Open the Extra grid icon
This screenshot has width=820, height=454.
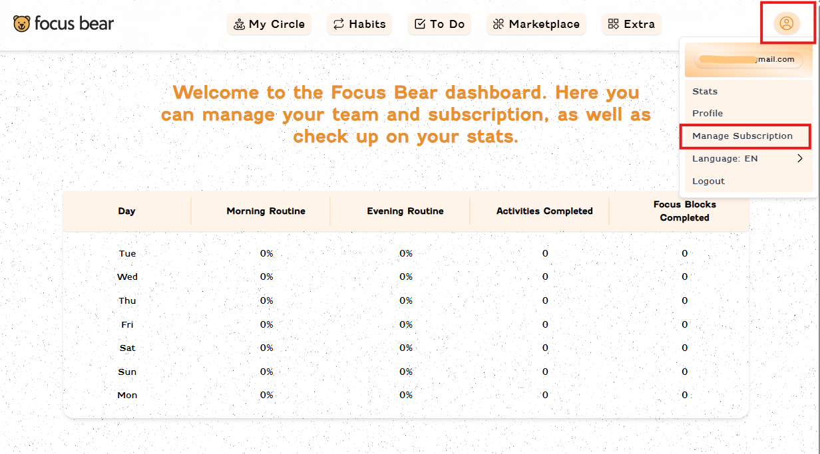614,25
